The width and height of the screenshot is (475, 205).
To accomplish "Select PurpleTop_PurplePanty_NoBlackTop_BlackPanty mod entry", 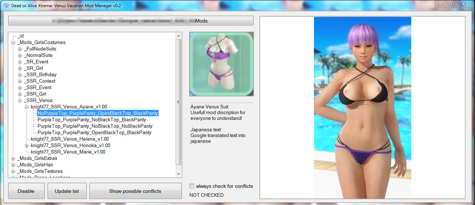I will pyautogui.click(x=92, y=119).
